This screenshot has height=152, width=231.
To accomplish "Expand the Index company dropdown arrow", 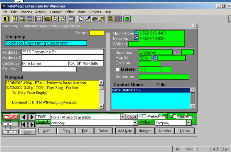I will (135, 123).
